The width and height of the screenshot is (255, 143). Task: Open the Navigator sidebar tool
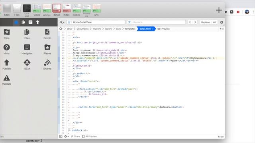coord(27,49)
